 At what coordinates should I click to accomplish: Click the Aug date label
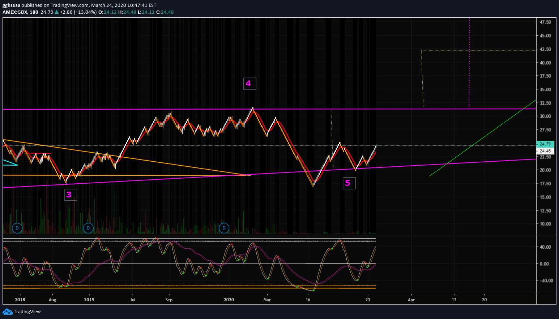52,300
